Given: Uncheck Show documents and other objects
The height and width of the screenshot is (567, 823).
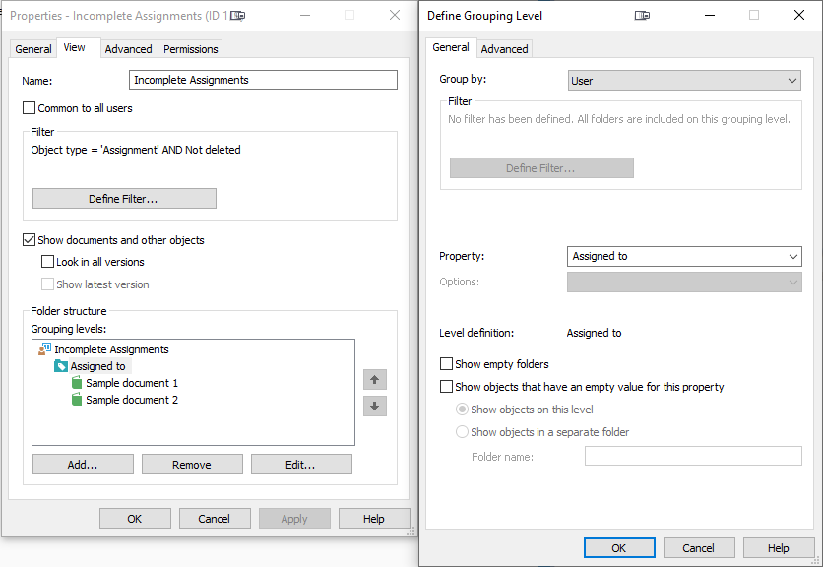Looking at the screenshot, I should pos(29,240).
